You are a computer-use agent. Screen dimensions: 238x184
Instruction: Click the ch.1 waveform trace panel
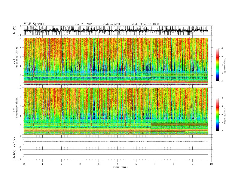pos(118,30)
